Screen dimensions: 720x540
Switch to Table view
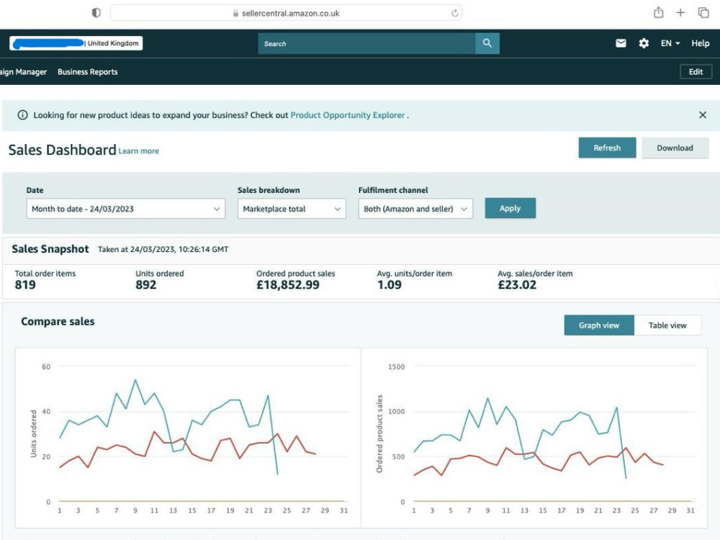coord(667,325)
